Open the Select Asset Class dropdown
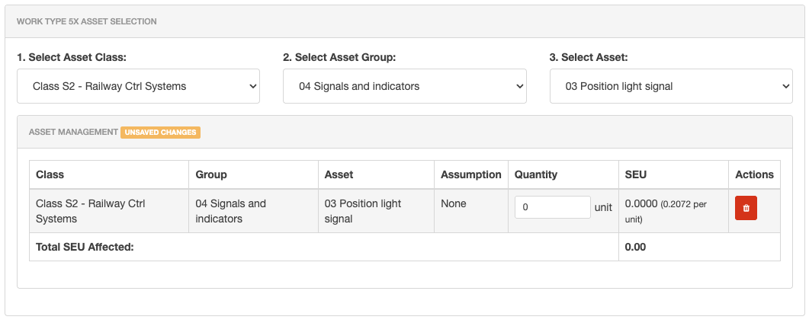The height and width of the screenshot is (323, 809). pos(138,86)
